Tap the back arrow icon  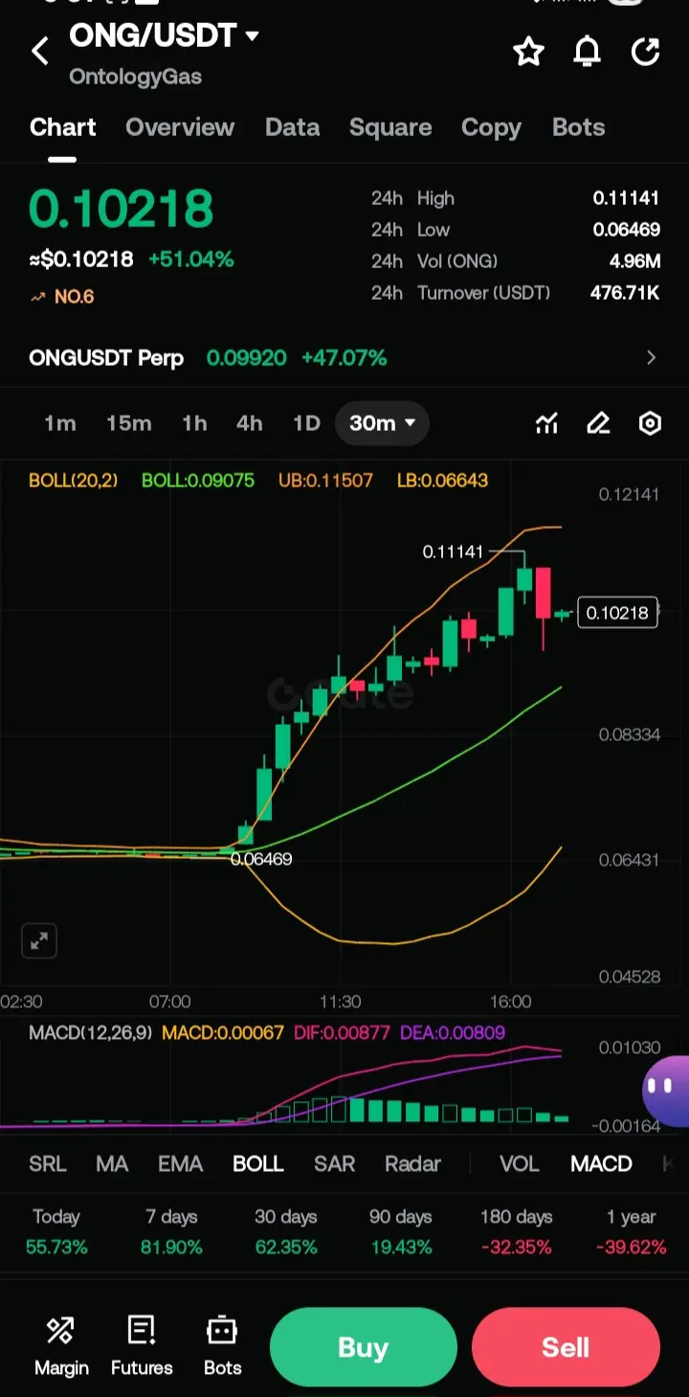click(x=40, y=52)
